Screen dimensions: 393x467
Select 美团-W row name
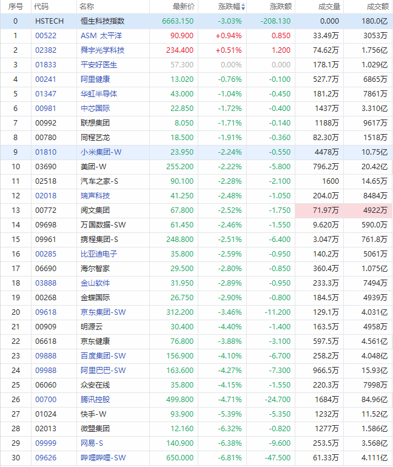pos(93,167)
